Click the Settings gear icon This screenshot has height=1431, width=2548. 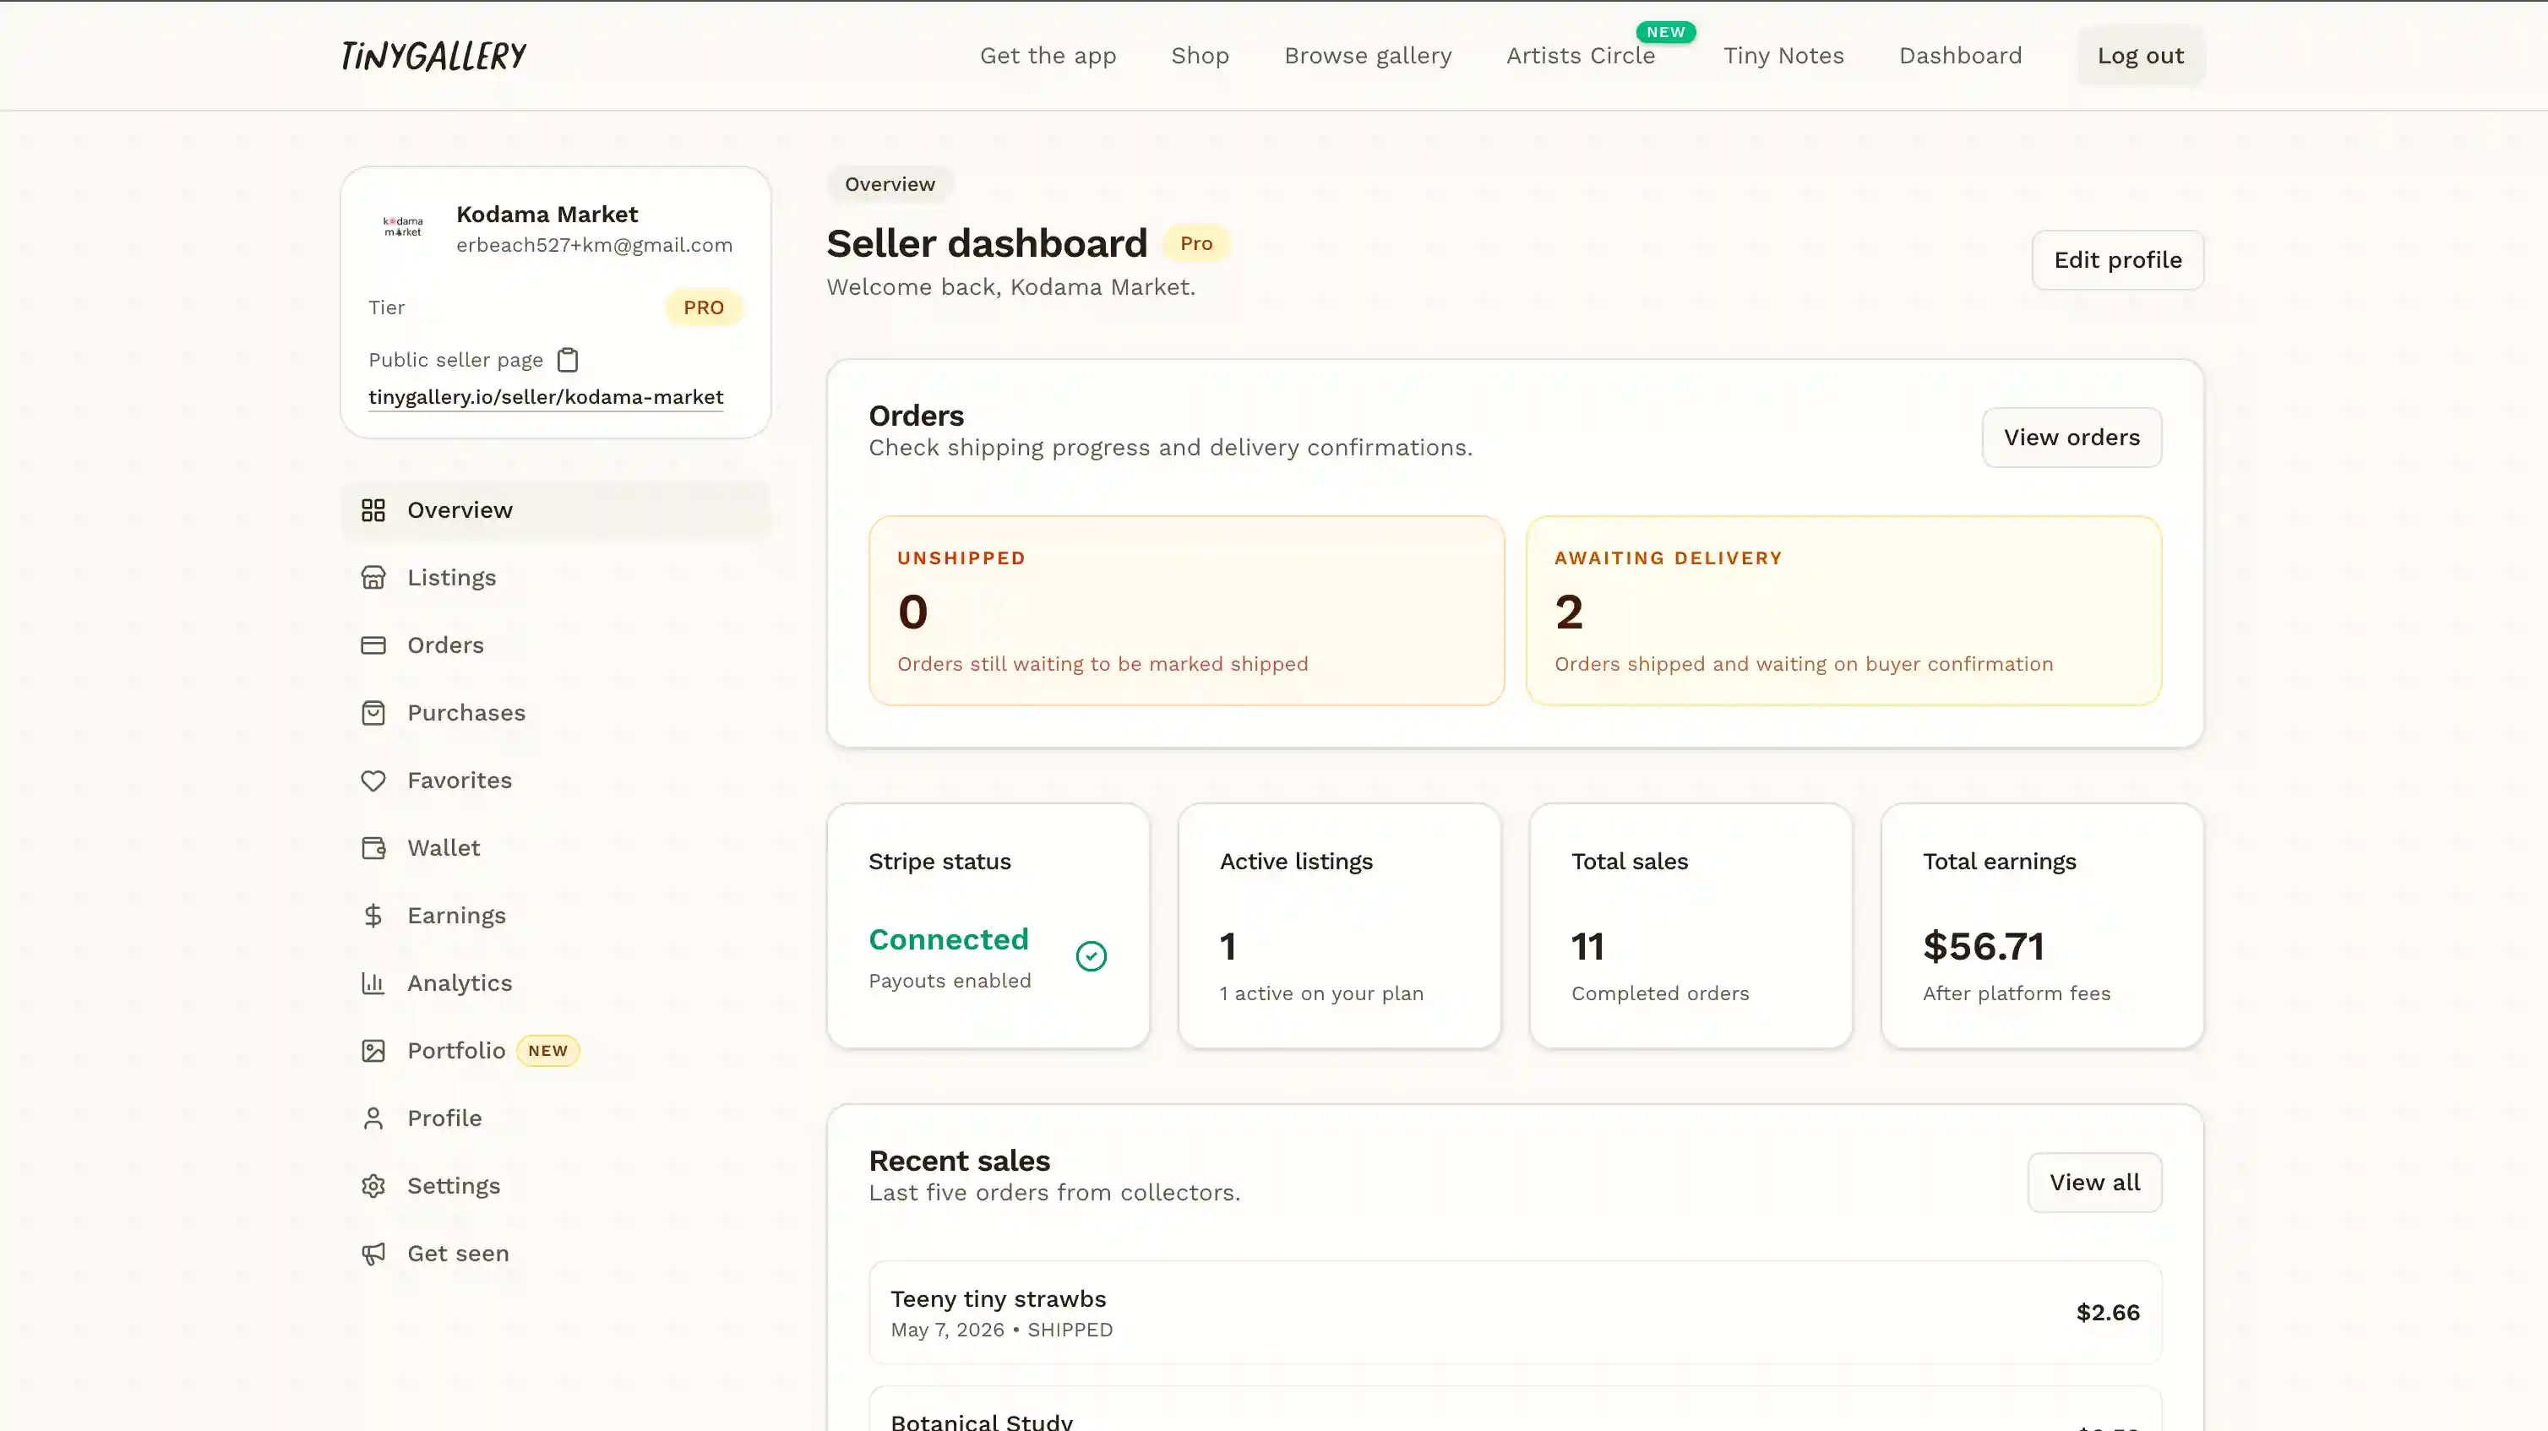point(373,1186)
